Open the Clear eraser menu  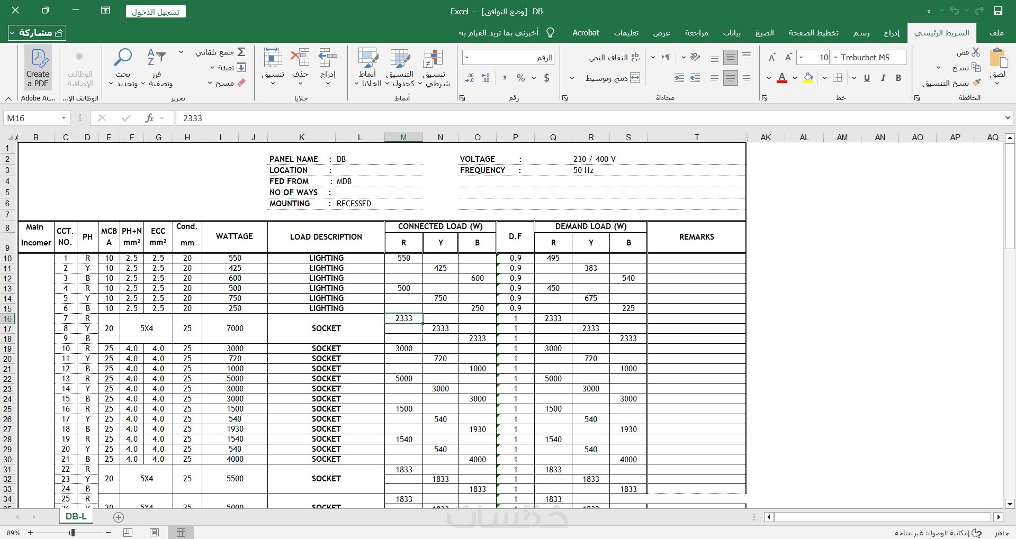point(227,83)
